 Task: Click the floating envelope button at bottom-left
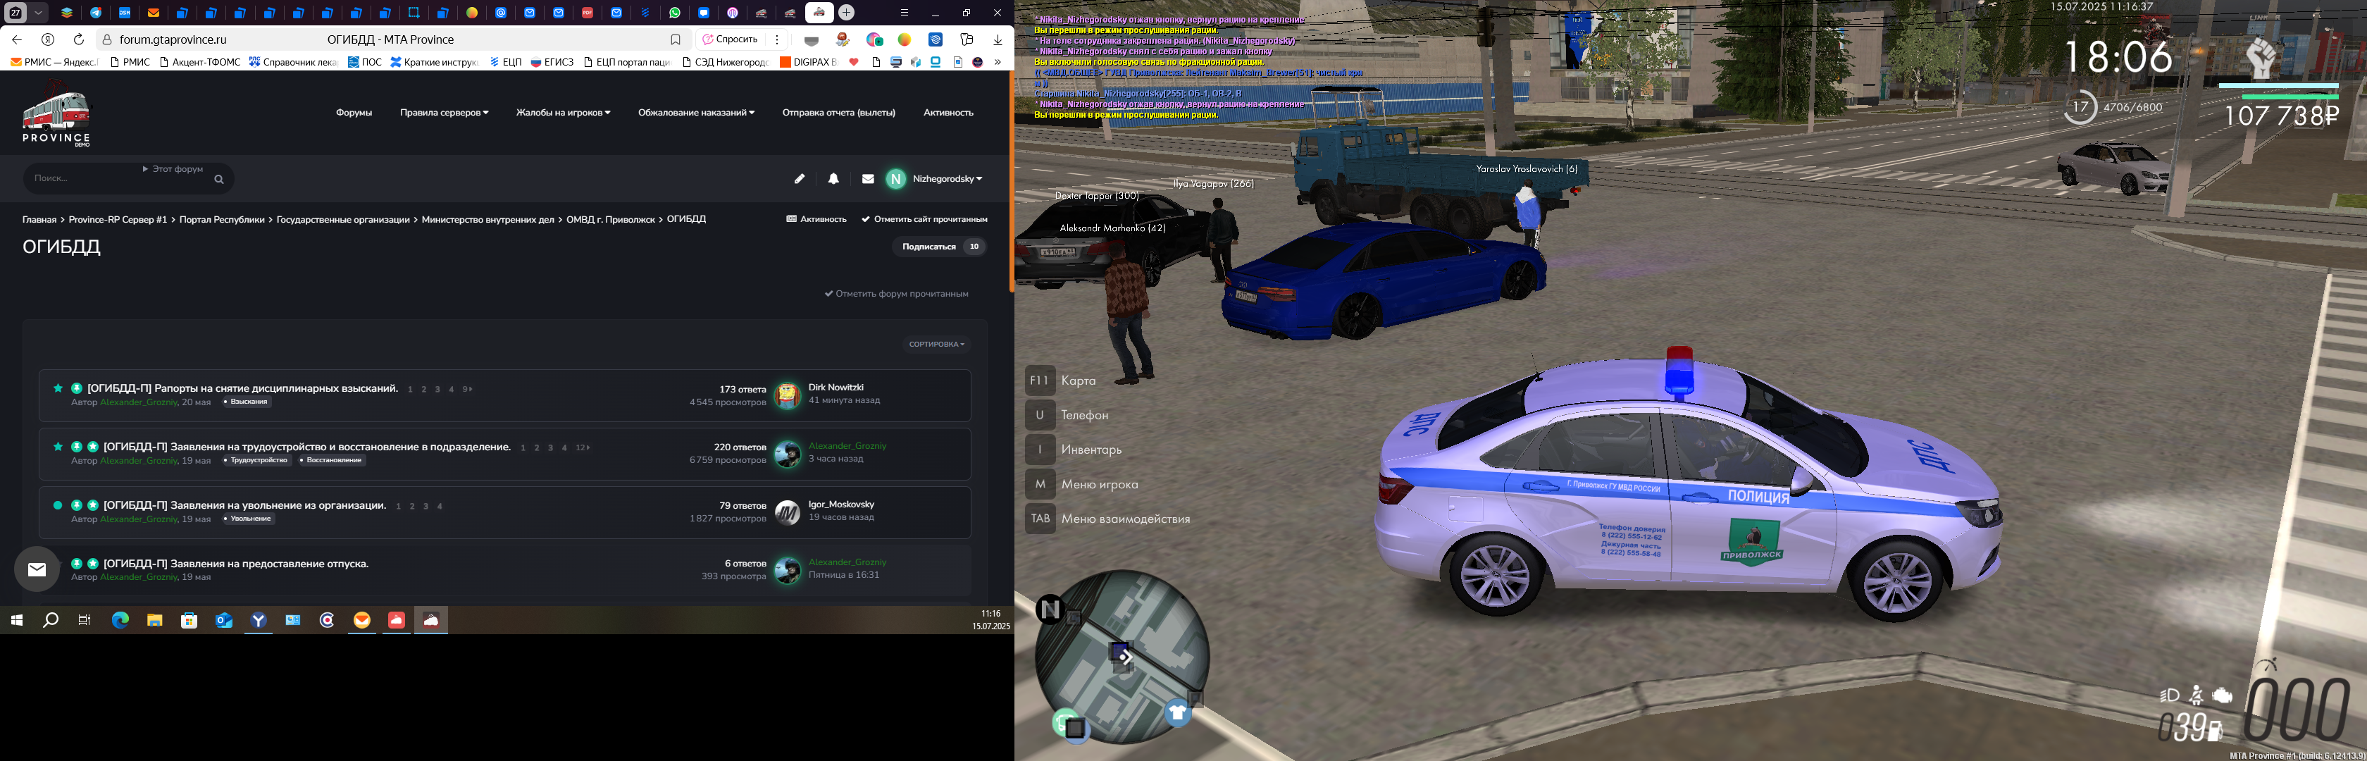37,570
